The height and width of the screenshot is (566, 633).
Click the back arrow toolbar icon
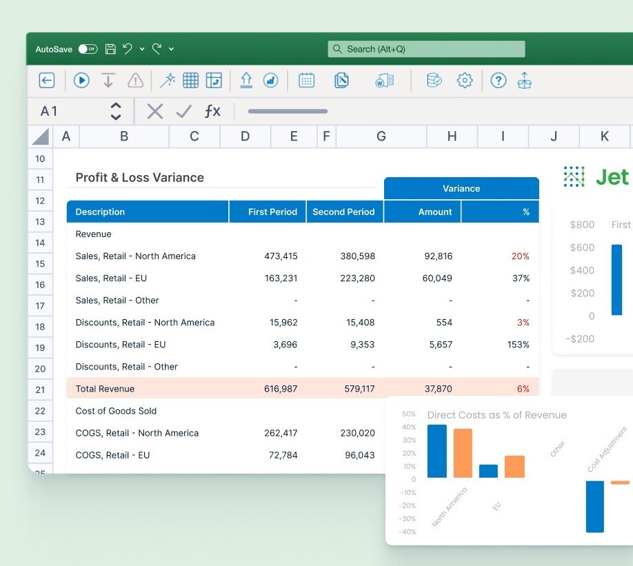tap(46, 81)
